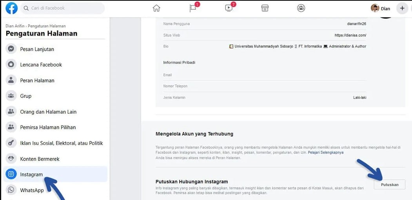Image resolution: width=412 pixels, height=200 pixels.
Task: Open Pemirsa Halaman Pilihan settings
Action: click(55, 127)
